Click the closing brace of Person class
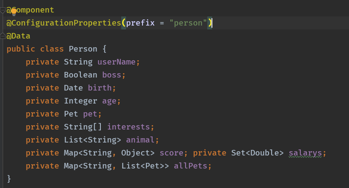 coord(9,178)
